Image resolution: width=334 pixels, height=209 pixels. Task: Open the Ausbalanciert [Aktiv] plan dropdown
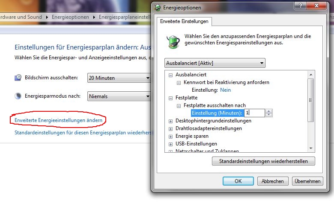tap(215, 63)
